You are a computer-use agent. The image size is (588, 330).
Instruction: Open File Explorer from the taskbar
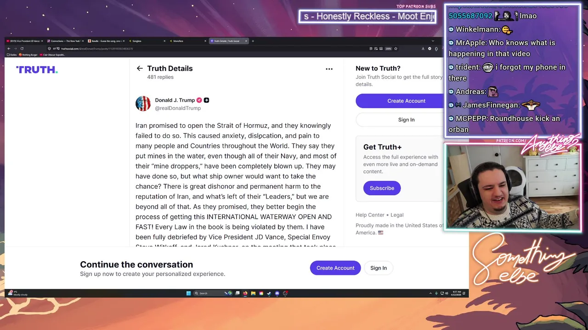click(253, 293)
